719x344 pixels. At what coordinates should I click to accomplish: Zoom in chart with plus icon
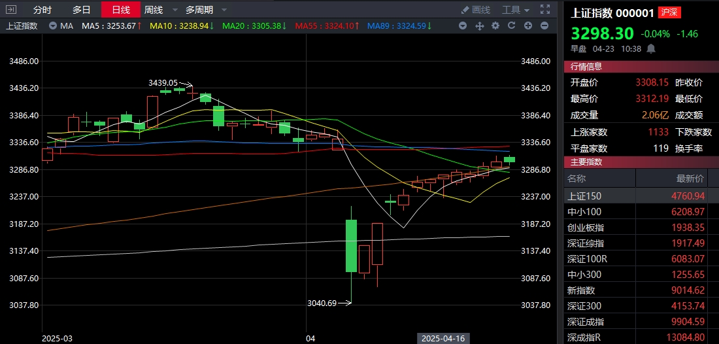click(527, 26)
